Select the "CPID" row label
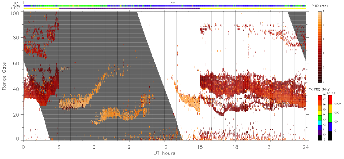344x159 pixels. [x=17, y=3]
